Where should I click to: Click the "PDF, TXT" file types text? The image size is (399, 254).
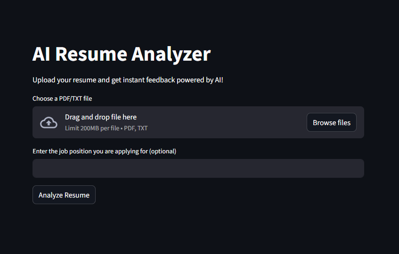coord(136,128)
